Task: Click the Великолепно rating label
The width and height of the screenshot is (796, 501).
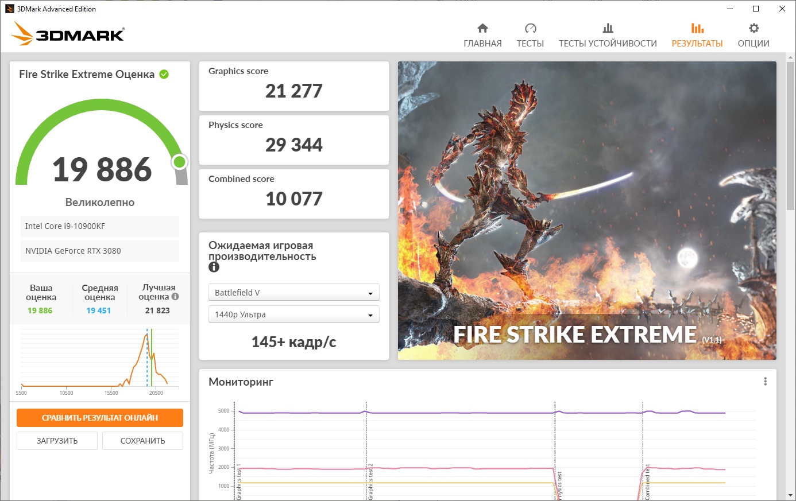Action: [x=100, y=202]
